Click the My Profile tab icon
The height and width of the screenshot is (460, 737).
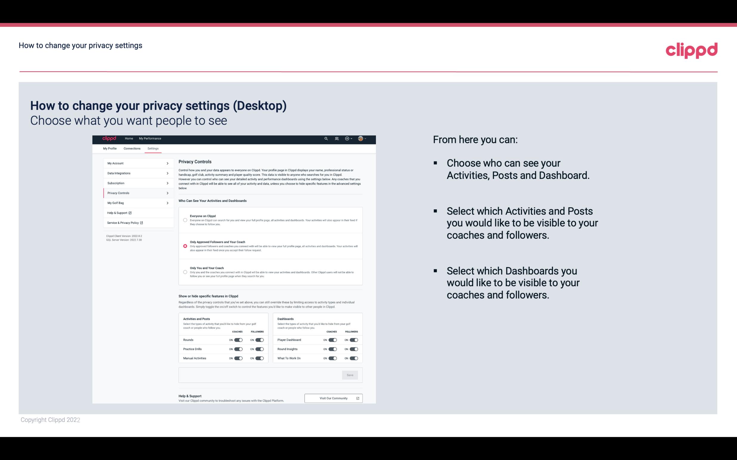pos(110,148)
